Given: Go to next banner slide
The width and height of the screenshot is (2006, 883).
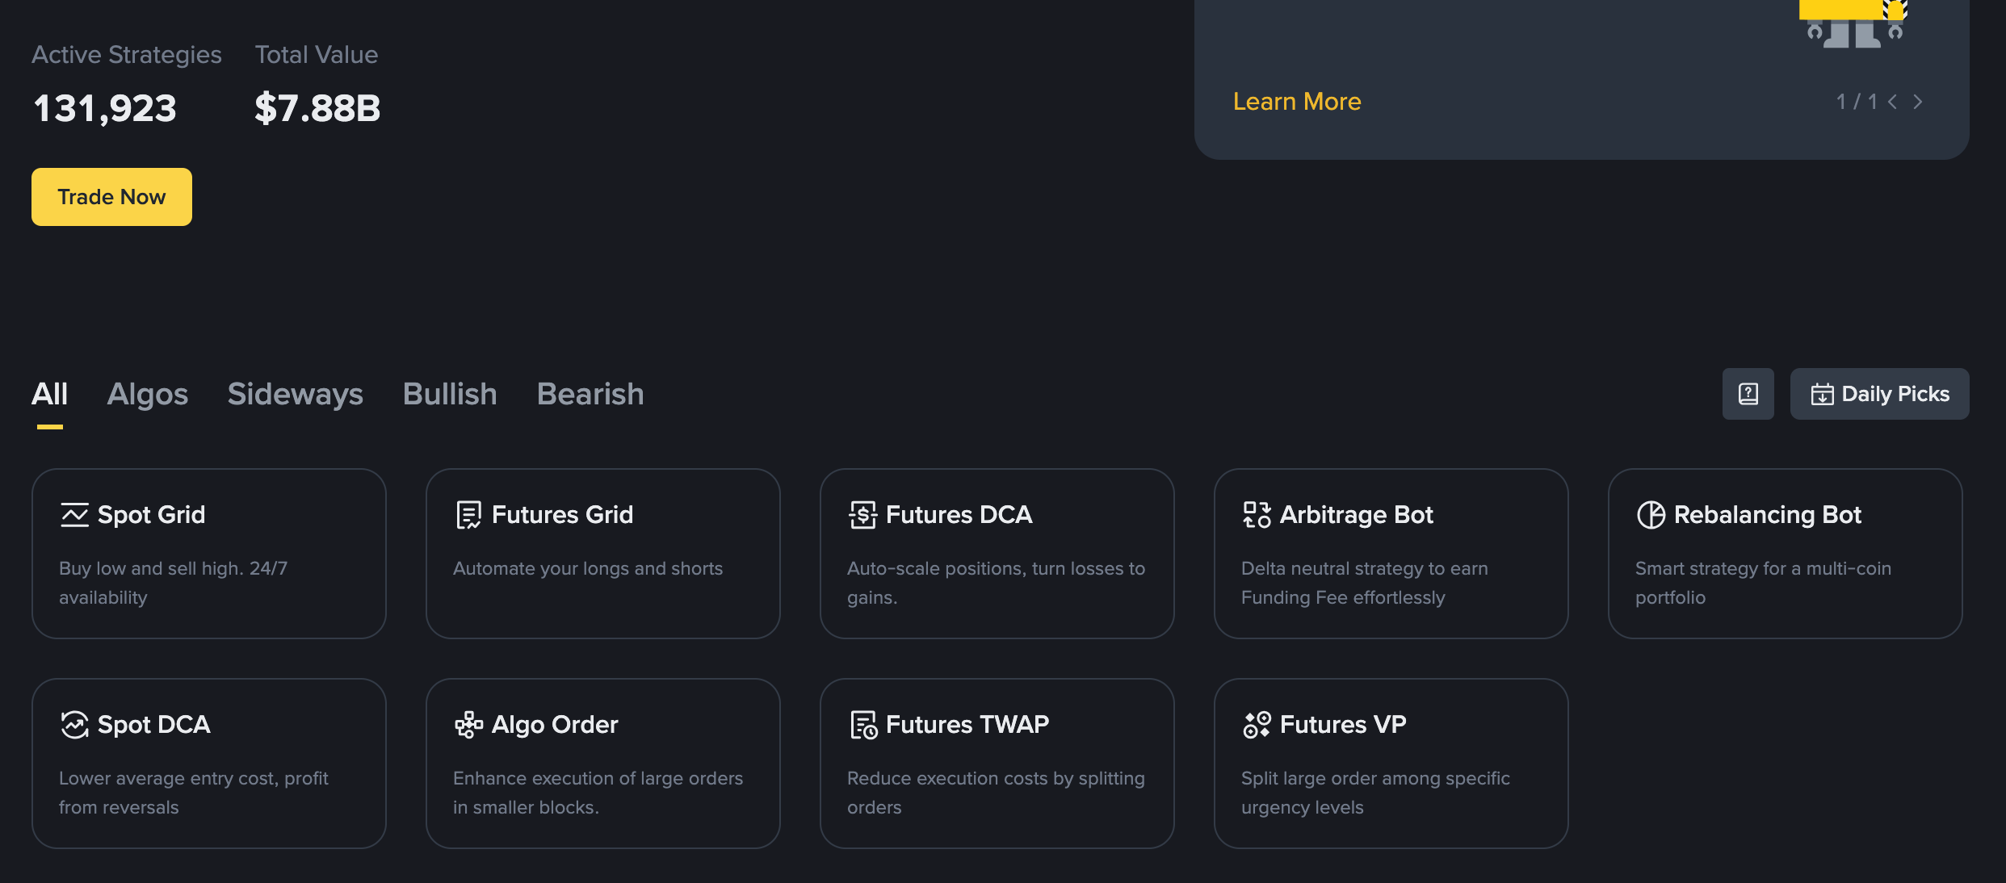Looking at the screenshot, I should (1918, 102).
